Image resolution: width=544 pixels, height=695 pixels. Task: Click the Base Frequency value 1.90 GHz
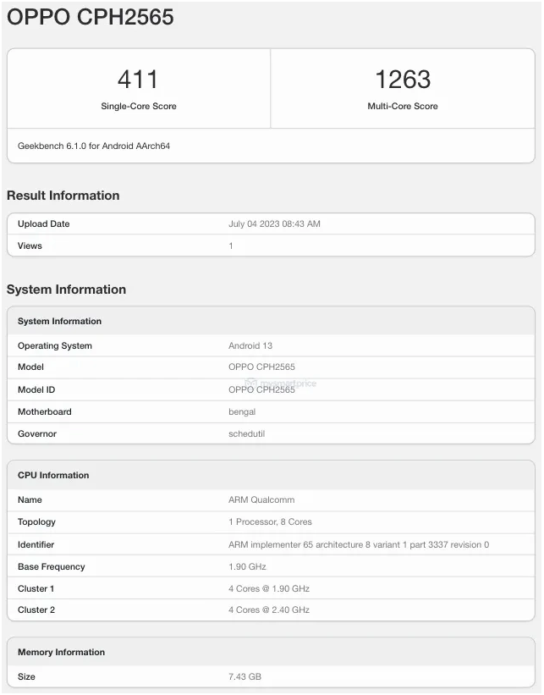pos(250,567)
